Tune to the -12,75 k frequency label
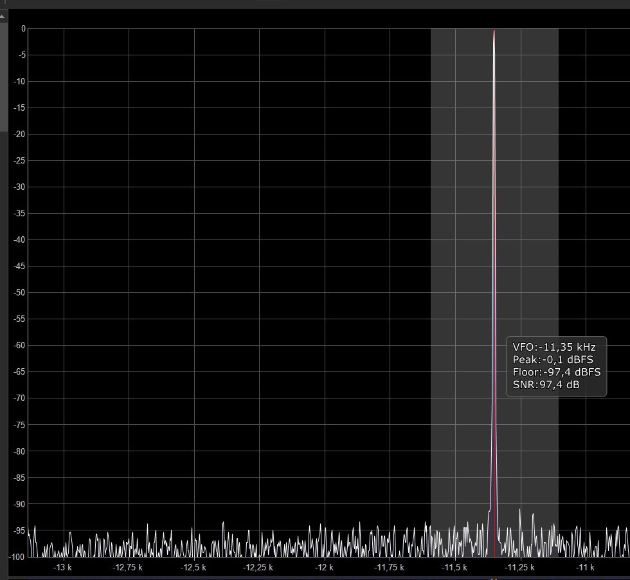The image size is (630, 580). [127, 567]
